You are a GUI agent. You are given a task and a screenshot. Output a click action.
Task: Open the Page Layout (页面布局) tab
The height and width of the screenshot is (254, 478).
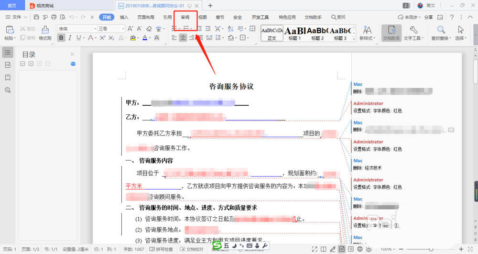[x=146, y=17]
